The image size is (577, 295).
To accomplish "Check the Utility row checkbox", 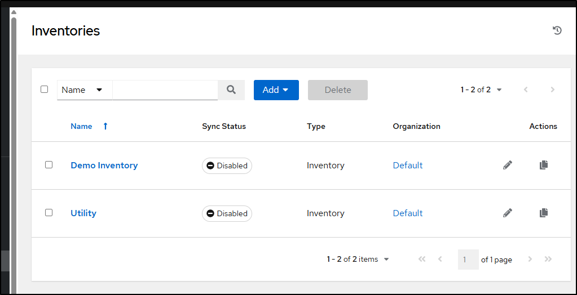I will (x=49, y=212).
